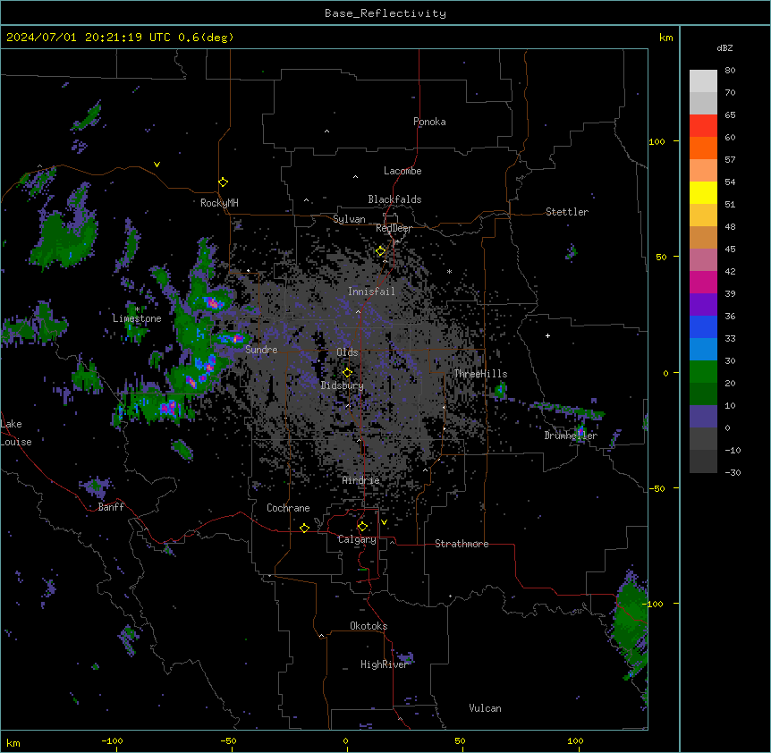This screenshot has width=771, height=753.
Task: Click the Olds town label
Action: [x=347, y=352]
